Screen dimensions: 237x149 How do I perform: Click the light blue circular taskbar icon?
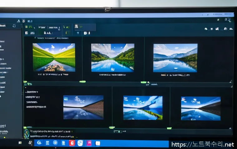80,143
